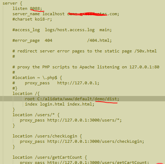The image size is (165, 164).
Task: Click the location /users/* block line
Action: click(x=36, y=115)
